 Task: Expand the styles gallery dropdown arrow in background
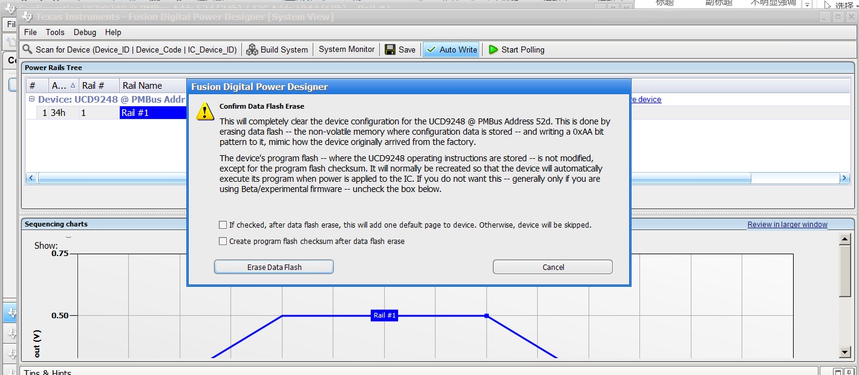point(807,5)
